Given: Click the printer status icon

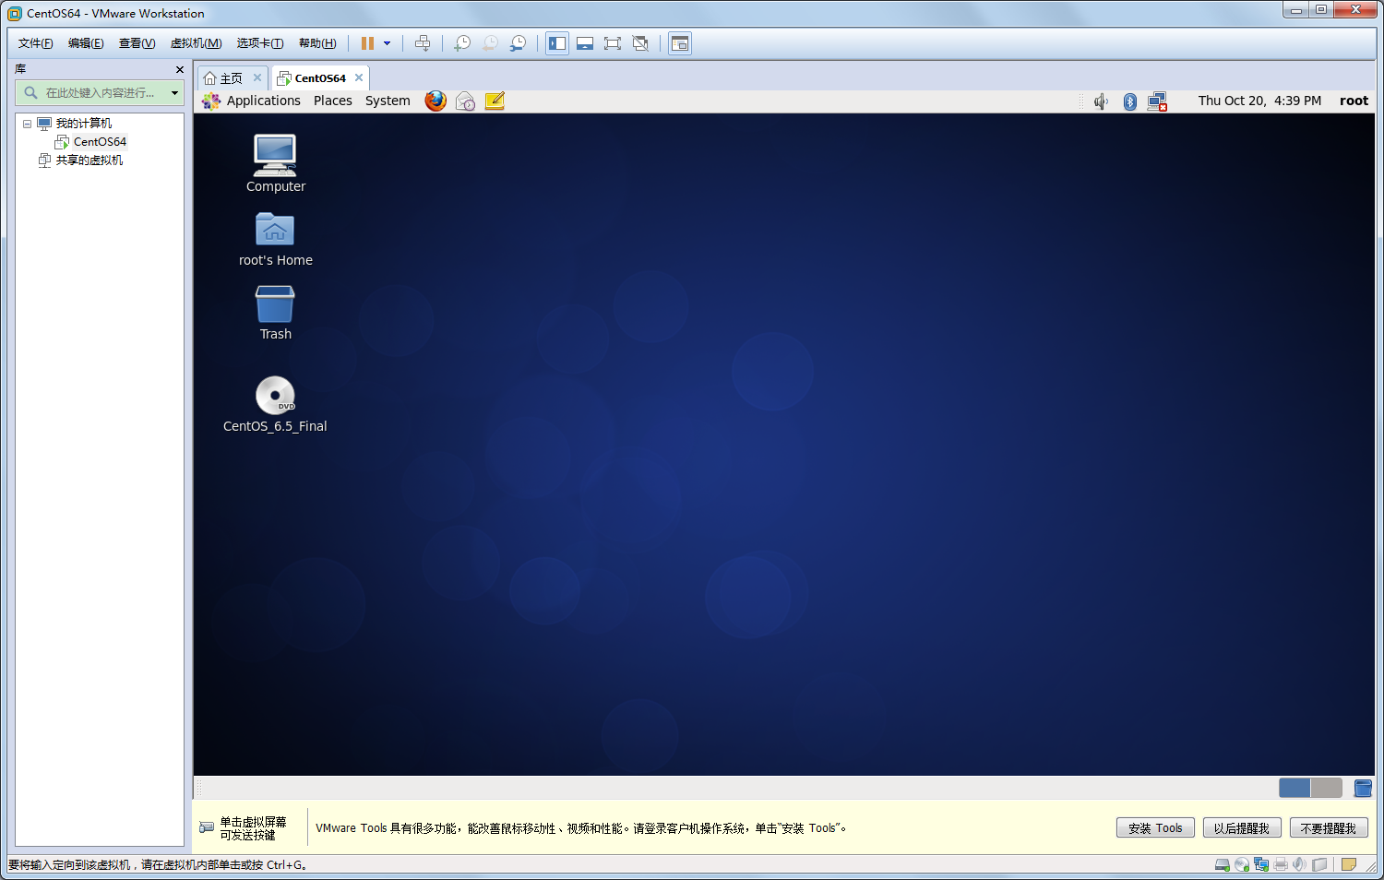Looking at the screenshot, I should point(1281,865).
